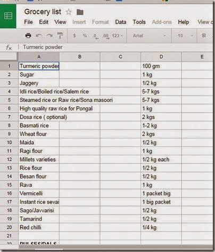Screen dimensions: 215x252
Task: Select the Wheat flour cell
Action: [x=39, y=134]
